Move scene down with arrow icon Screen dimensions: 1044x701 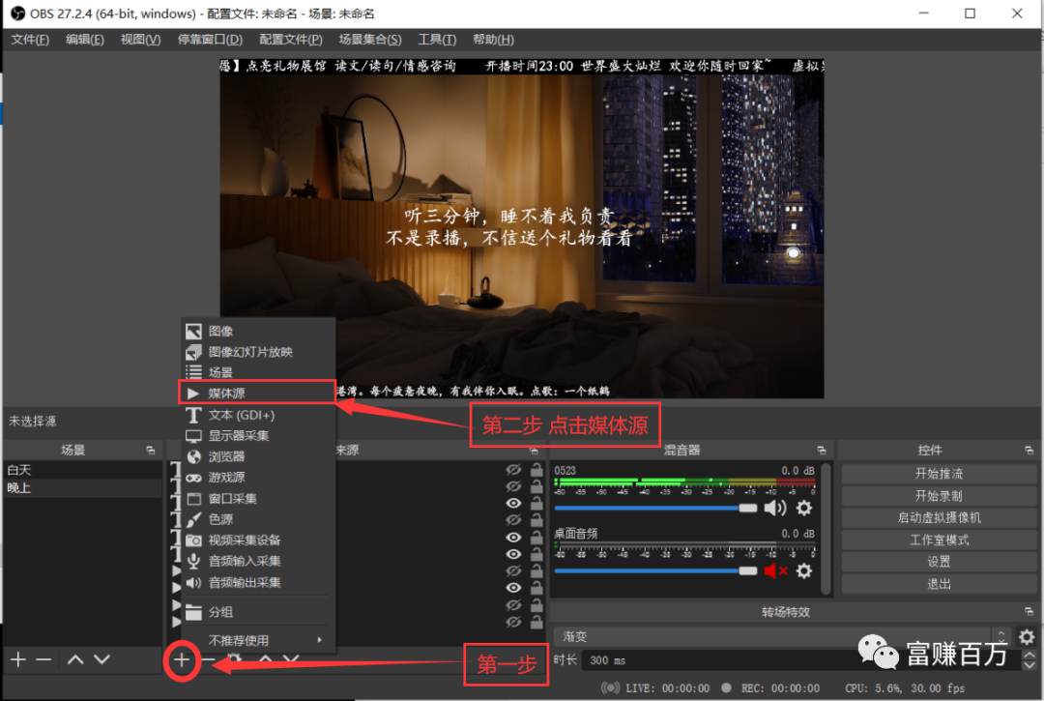tap(101, 659)
